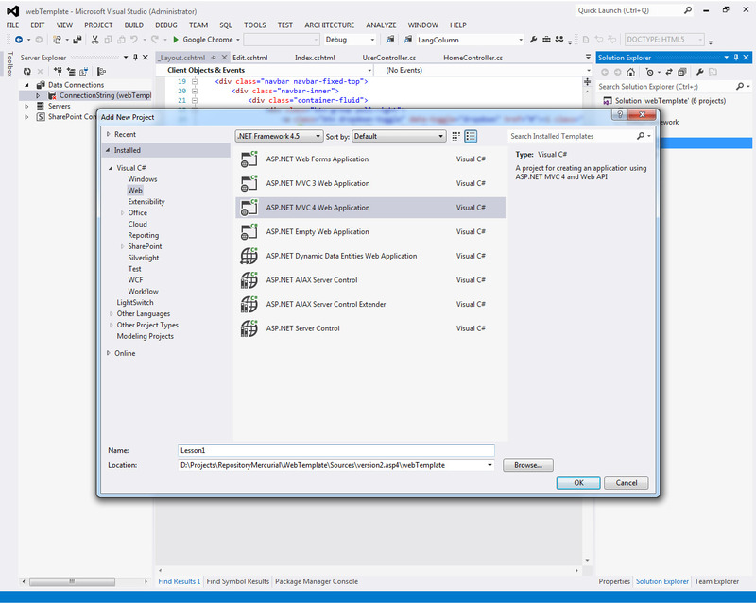This screenshot has width=756, height=604.
Task: Click Sync with Active Document in Solution Explorer
Action: point(669,73)
